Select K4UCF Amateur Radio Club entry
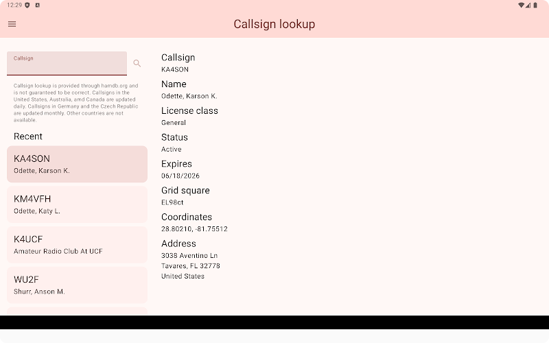The image size is (549, 343). pyautogui.click(x=77, y=245)
